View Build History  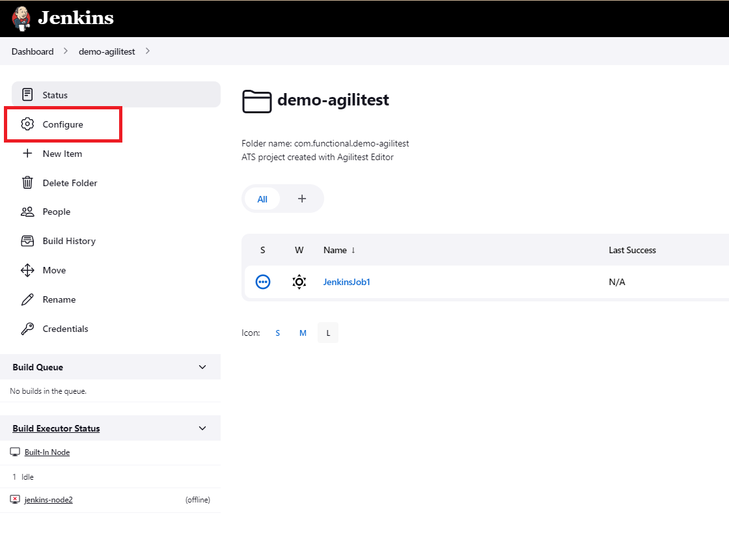coord(69,241)
